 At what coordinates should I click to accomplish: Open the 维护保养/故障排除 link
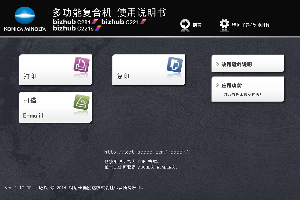click(x=251, y=25)
